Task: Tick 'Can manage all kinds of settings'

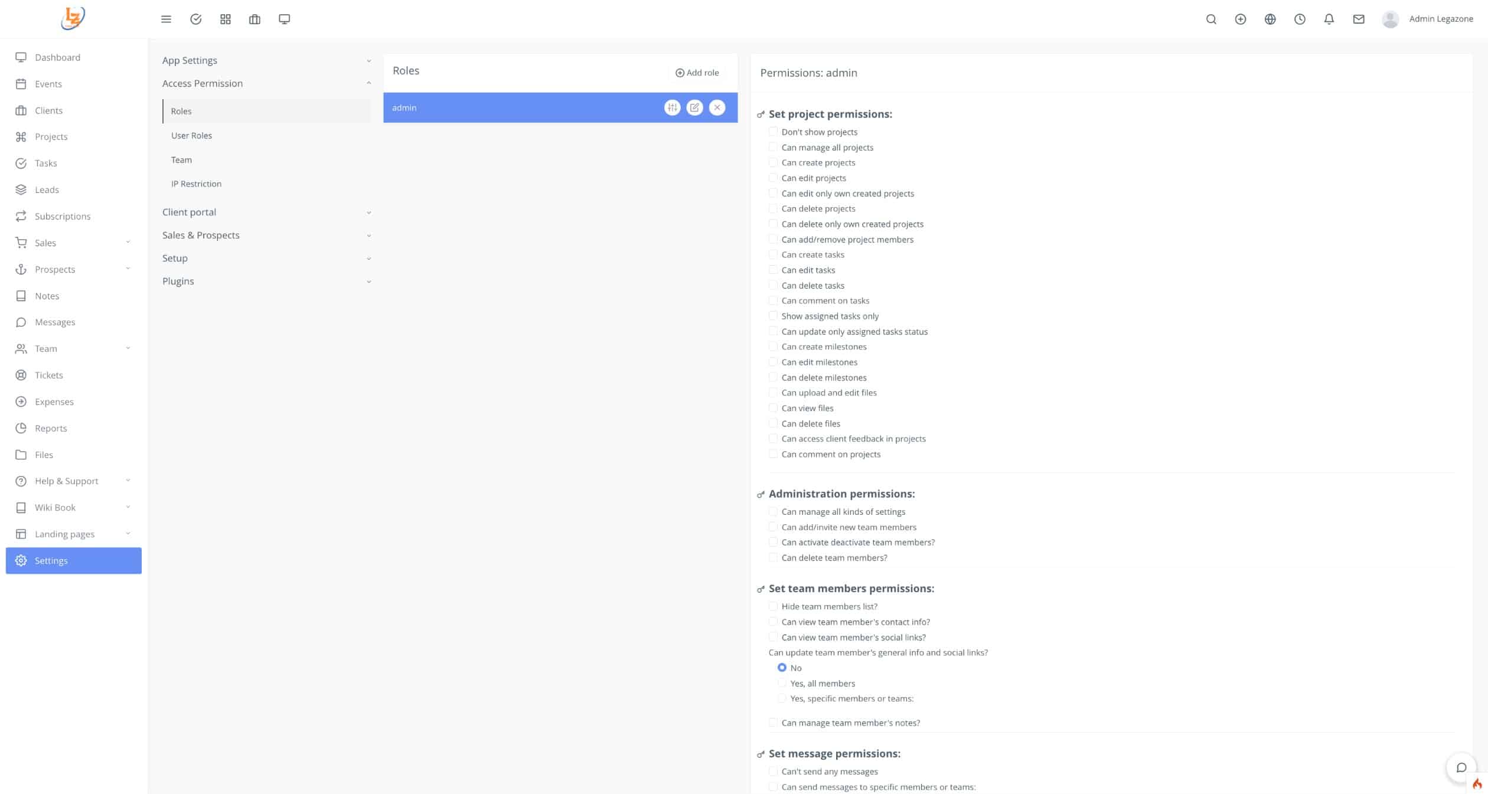Action: 773,511
